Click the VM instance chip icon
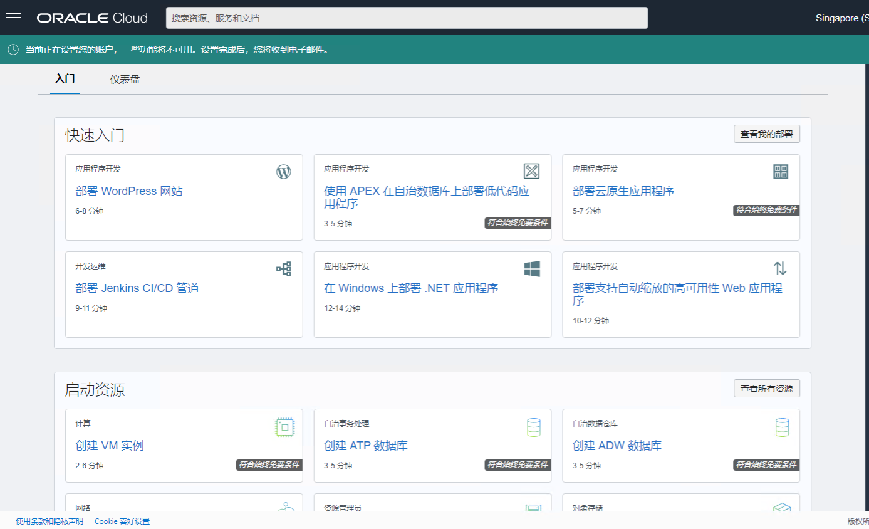Image resolution: width=869 pixels, height=529 pixels. click(x=285, y=427)
